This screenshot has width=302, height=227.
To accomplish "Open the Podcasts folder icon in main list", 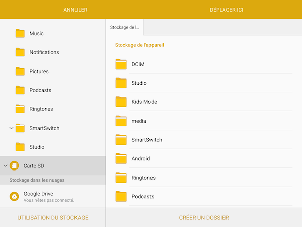I will coord(121,196).
